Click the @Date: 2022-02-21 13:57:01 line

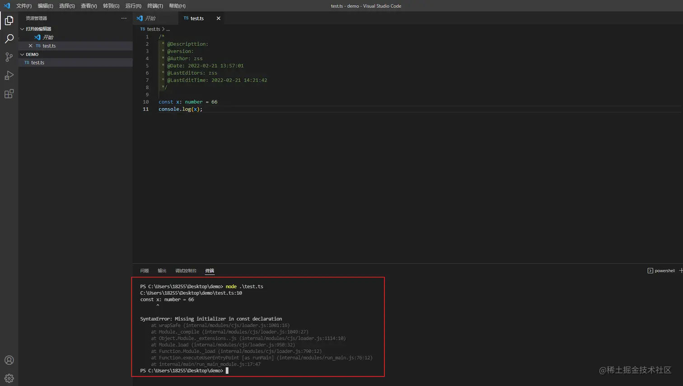click(x=202, y=66)
